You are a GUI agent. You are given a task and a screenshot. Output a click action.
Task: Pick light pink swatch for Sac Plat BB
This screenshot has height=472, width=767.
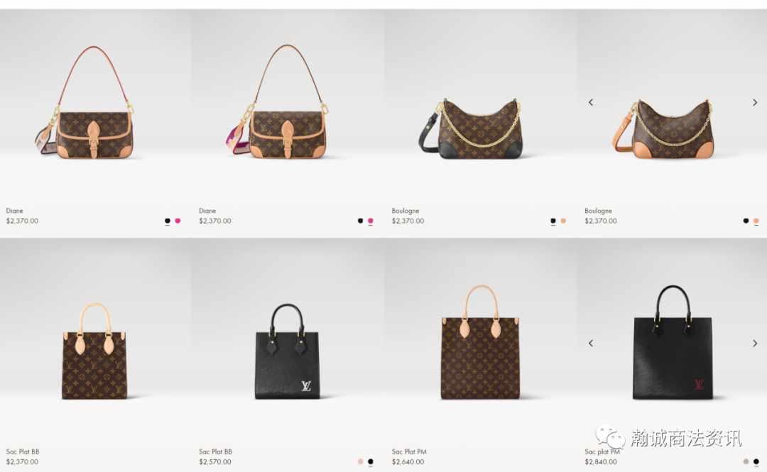(x=361, y=462)
